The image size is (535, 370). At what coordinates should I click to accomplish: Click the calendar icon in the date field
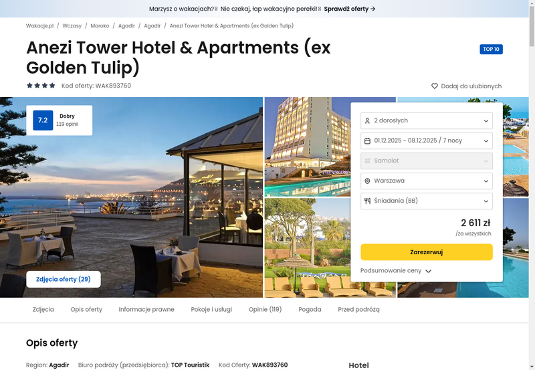(x=367, y=141)
